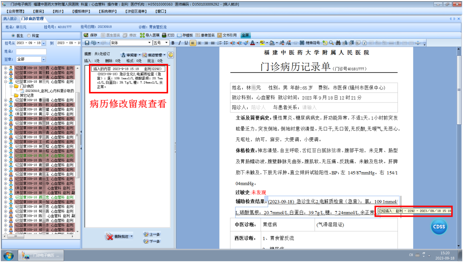Open the 涉疫区清单 menu
Viewport: 463px width, 262px height.
[136, 11]
